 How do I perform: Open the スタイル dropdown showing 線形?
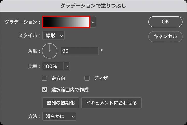click(54, 35)
